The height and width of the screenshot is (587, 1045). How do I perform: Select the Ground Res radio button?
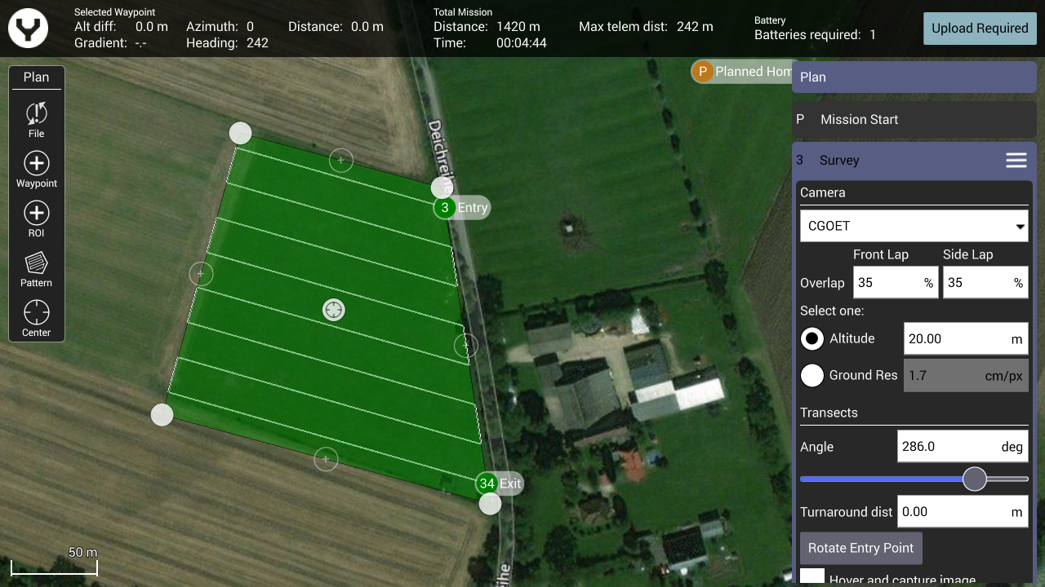tap(812, 375)
